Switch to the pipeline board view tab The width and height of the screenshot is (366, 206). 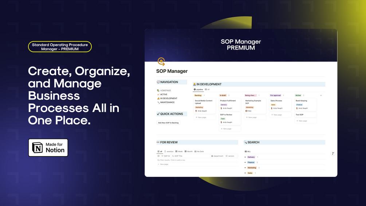[198, 89]
